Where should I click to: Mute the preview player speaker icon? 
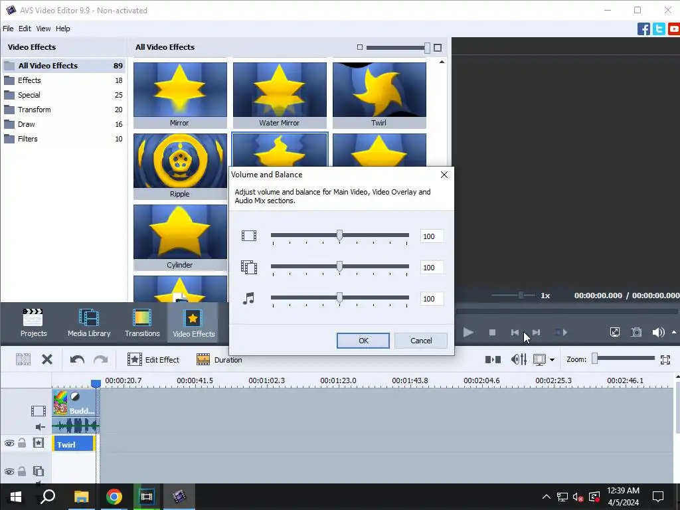tap(658, 332)
